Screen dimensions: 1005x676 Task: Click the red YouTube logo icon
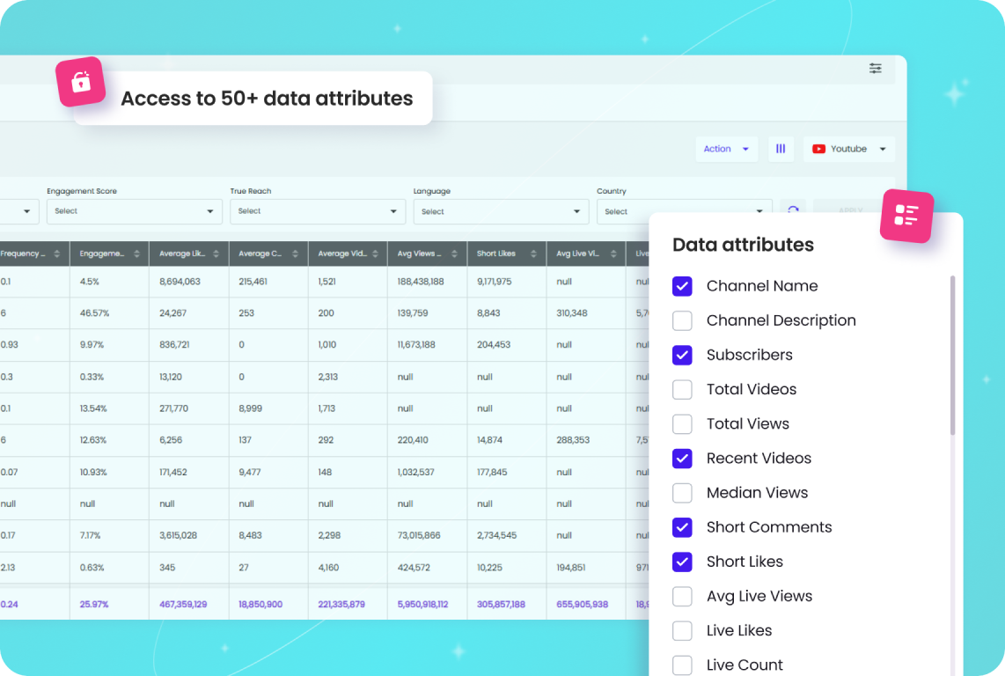[x=818, y=149]
